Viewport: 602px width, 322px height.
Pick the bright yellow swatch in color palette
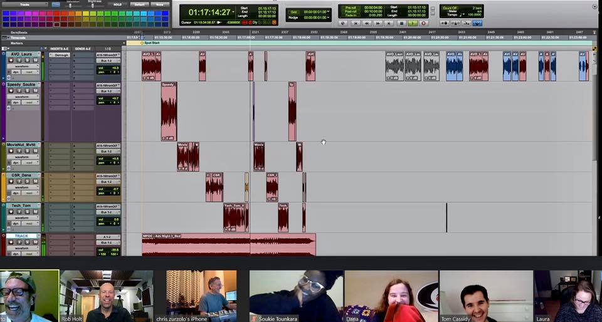[86, 13]
